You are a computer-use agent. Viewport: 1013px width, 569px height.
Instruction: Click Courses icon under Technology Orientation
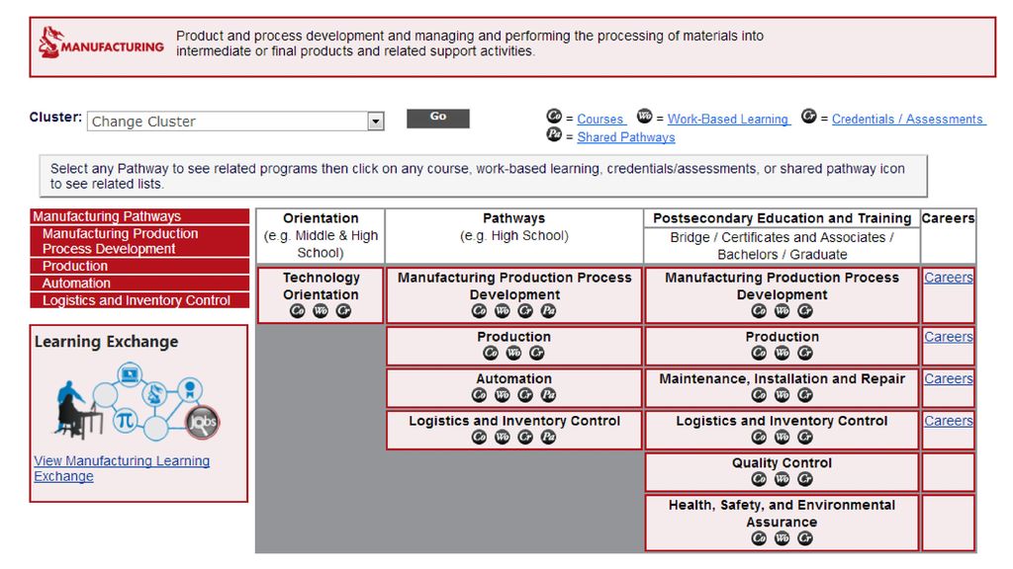(x=298, y=311)
